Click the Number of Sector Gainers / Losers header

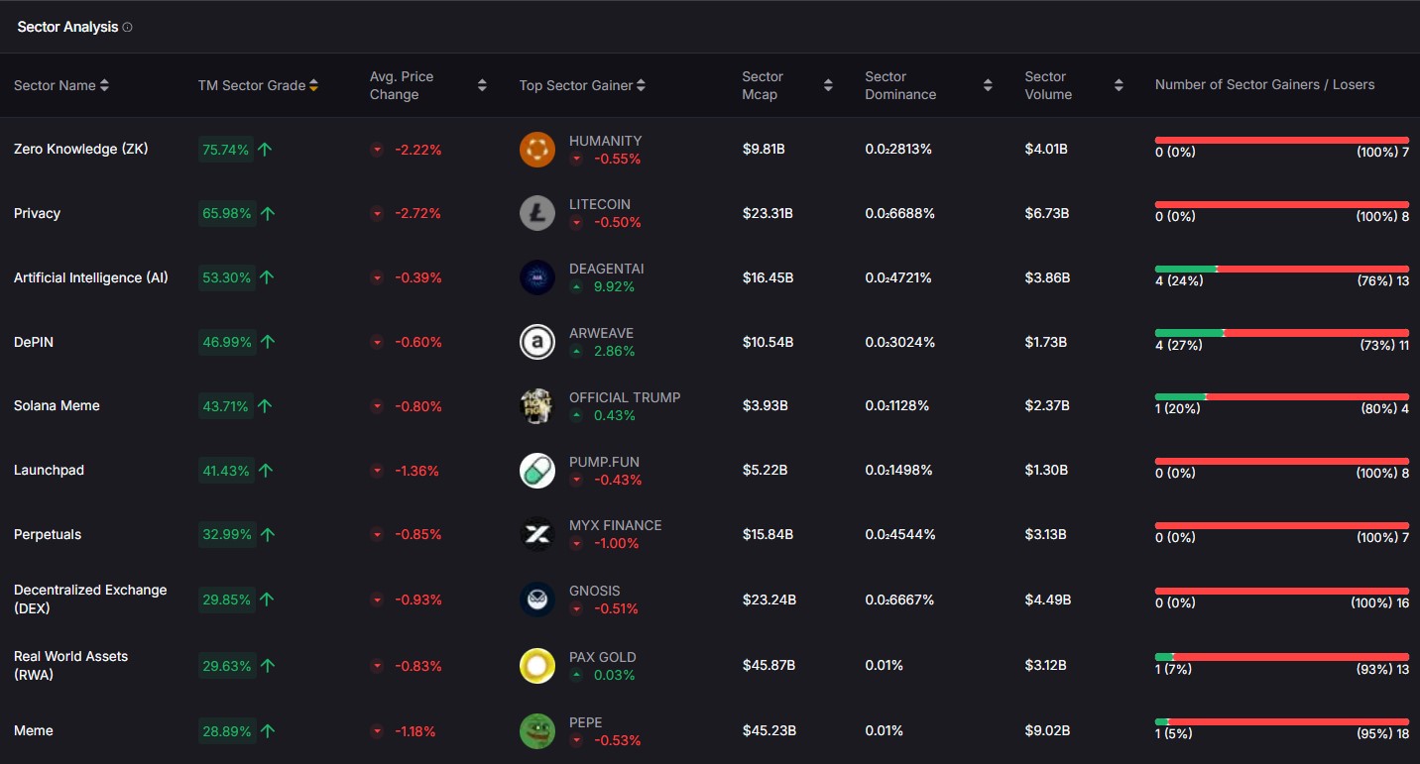click(1264, 85)
